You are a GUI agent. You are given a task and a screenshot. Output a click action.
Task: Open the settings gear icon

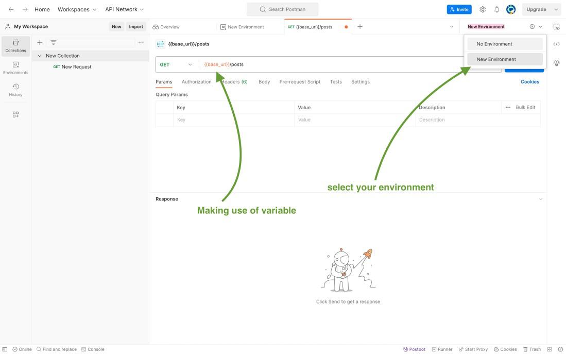point(483,9)
